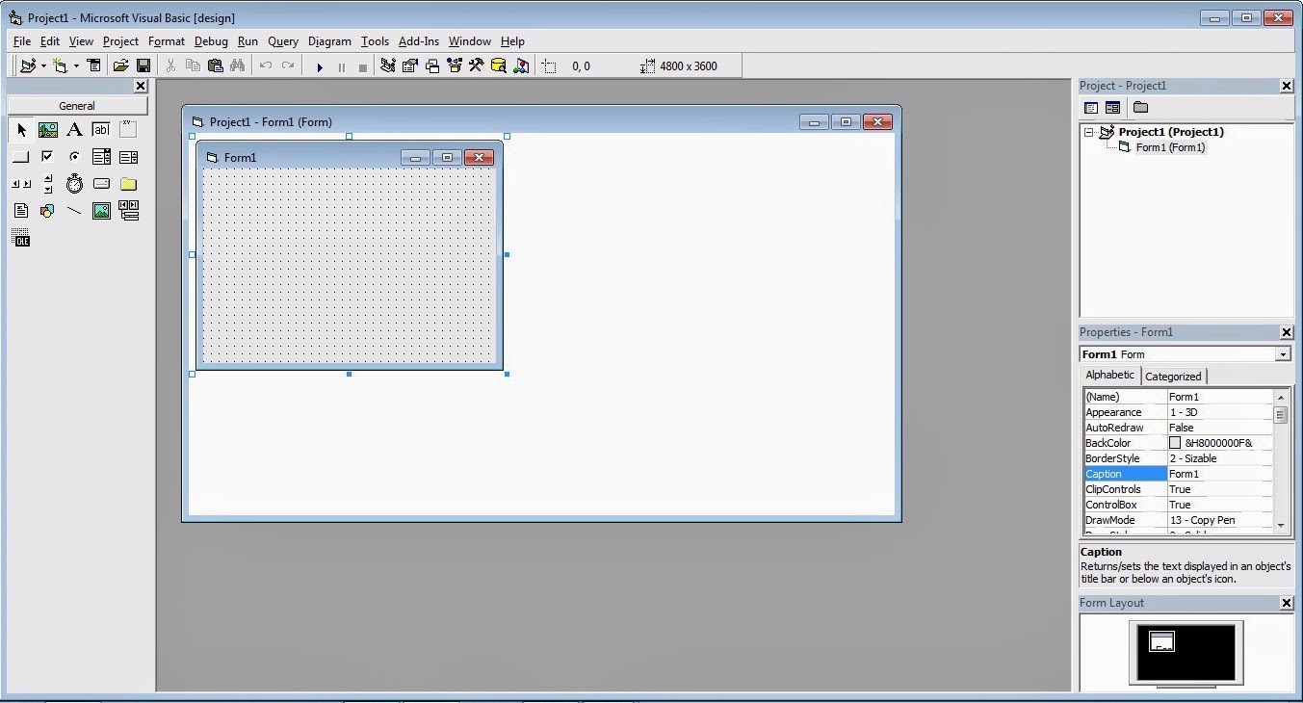Screen dimensions: 1303x703
Task: Select the Image control tool
Action: coord(101,211)
